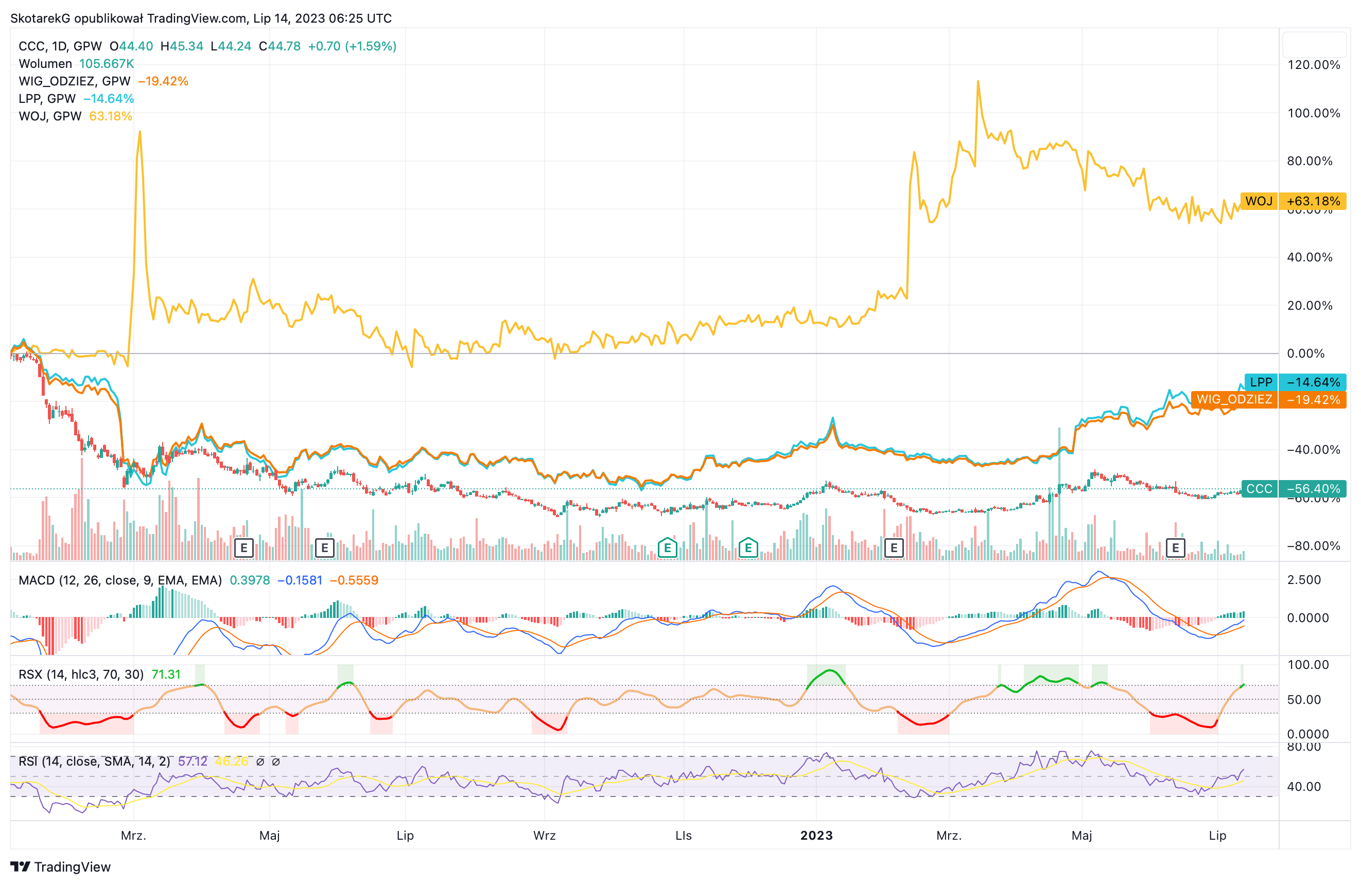Click the MACD (12, 26, close, 9) indicator title
1361x885 pixels.
[x=120, y=580]
